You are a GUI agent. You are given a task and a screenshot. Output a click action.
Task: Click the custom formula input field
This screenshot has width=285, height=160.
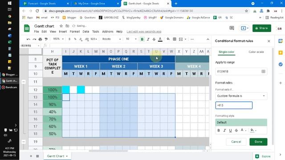[234, 105]
